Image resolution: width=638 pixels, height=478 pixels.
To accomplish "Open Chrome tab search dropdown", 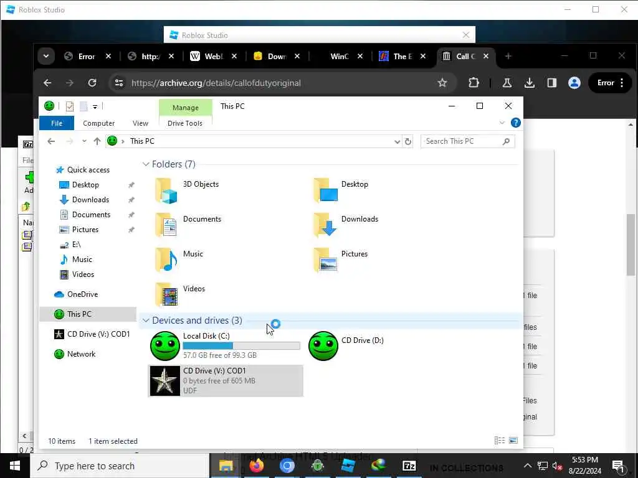I will point(46,56).
